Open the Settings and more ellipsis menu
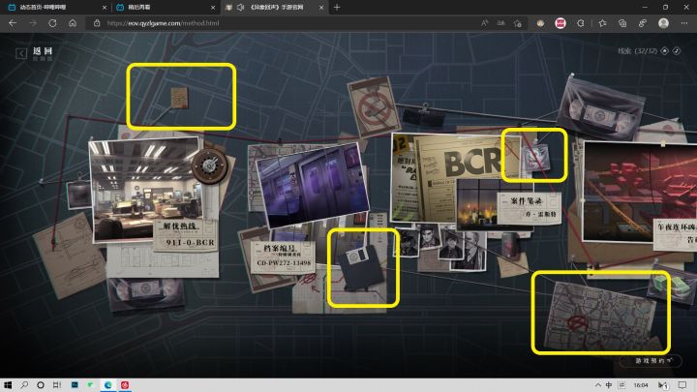The height and width of the screenshot is (392, 697). tap(684, 23)
